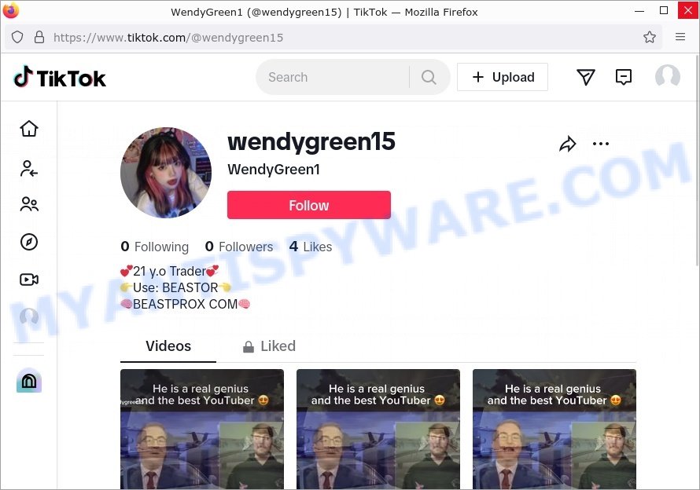Click the 0 Followers count
The image size is (700, 490).
239,247
